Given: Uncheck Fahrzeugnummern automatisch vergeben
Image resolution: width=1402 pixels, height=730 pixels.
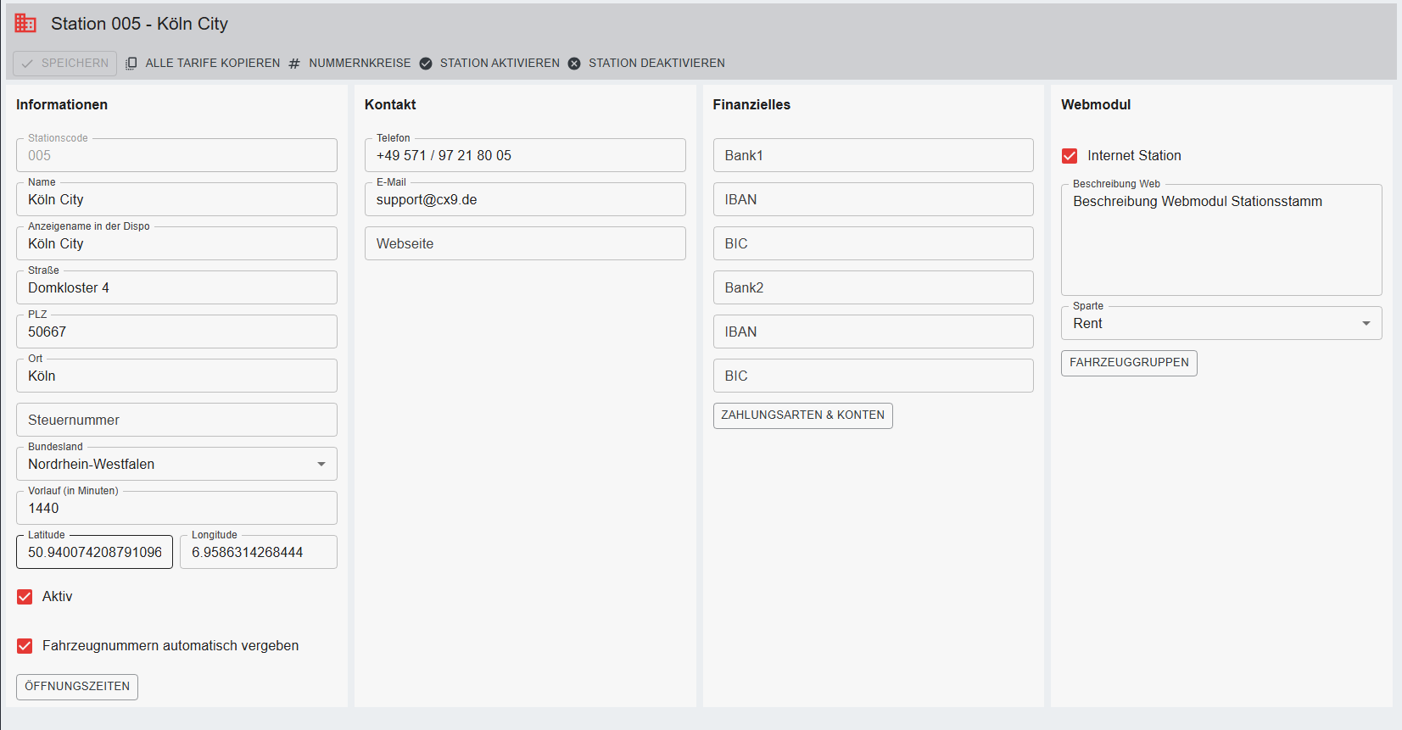Looking at the screenshot, I should tap(25, 646).
